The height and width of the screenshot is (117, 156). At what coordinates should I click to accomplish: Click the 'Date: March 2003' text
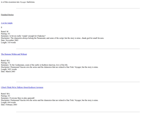click(8, 72)
